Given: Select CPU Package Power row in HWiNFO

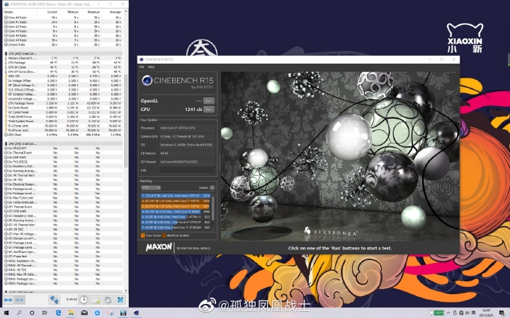Looking at the screenshot, I should [63, 103].
